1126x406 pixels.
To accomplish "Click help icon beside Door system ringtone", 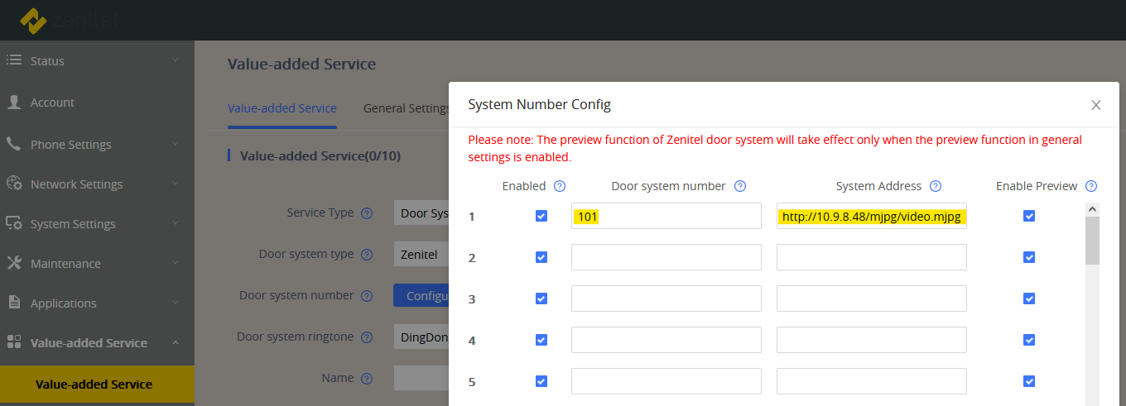I will click(367, 337).
